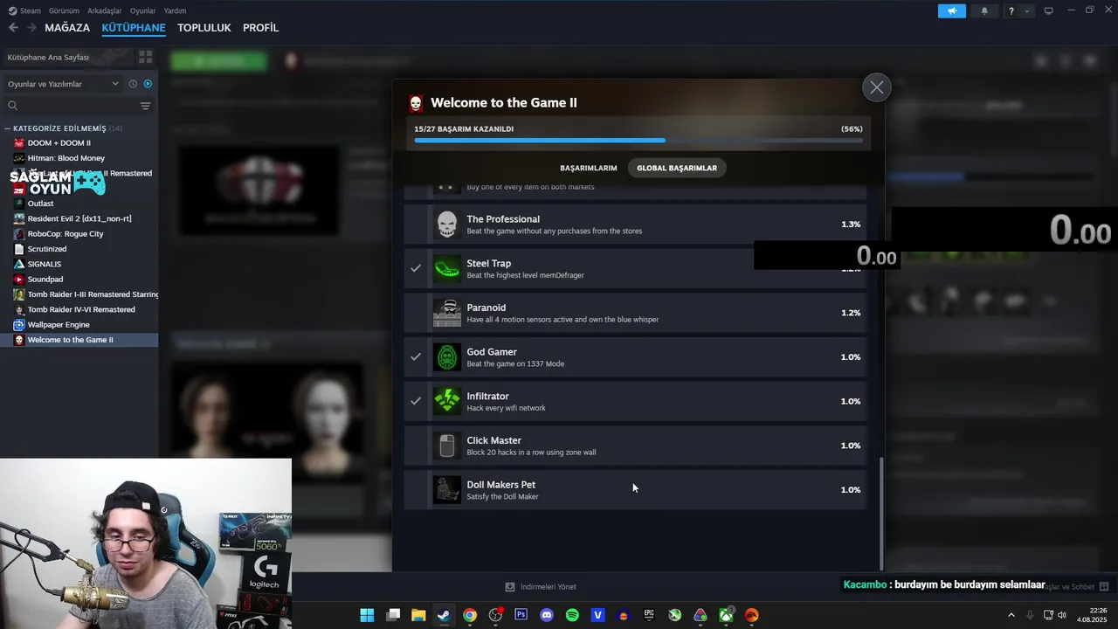1118x629 pixels.
Task: Click the Click Master mouse icon
Action: (447, 446)
